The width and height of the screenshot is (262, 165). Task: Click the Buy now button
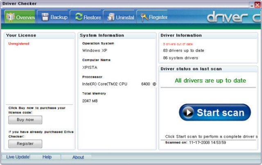[x=25, y=120]
